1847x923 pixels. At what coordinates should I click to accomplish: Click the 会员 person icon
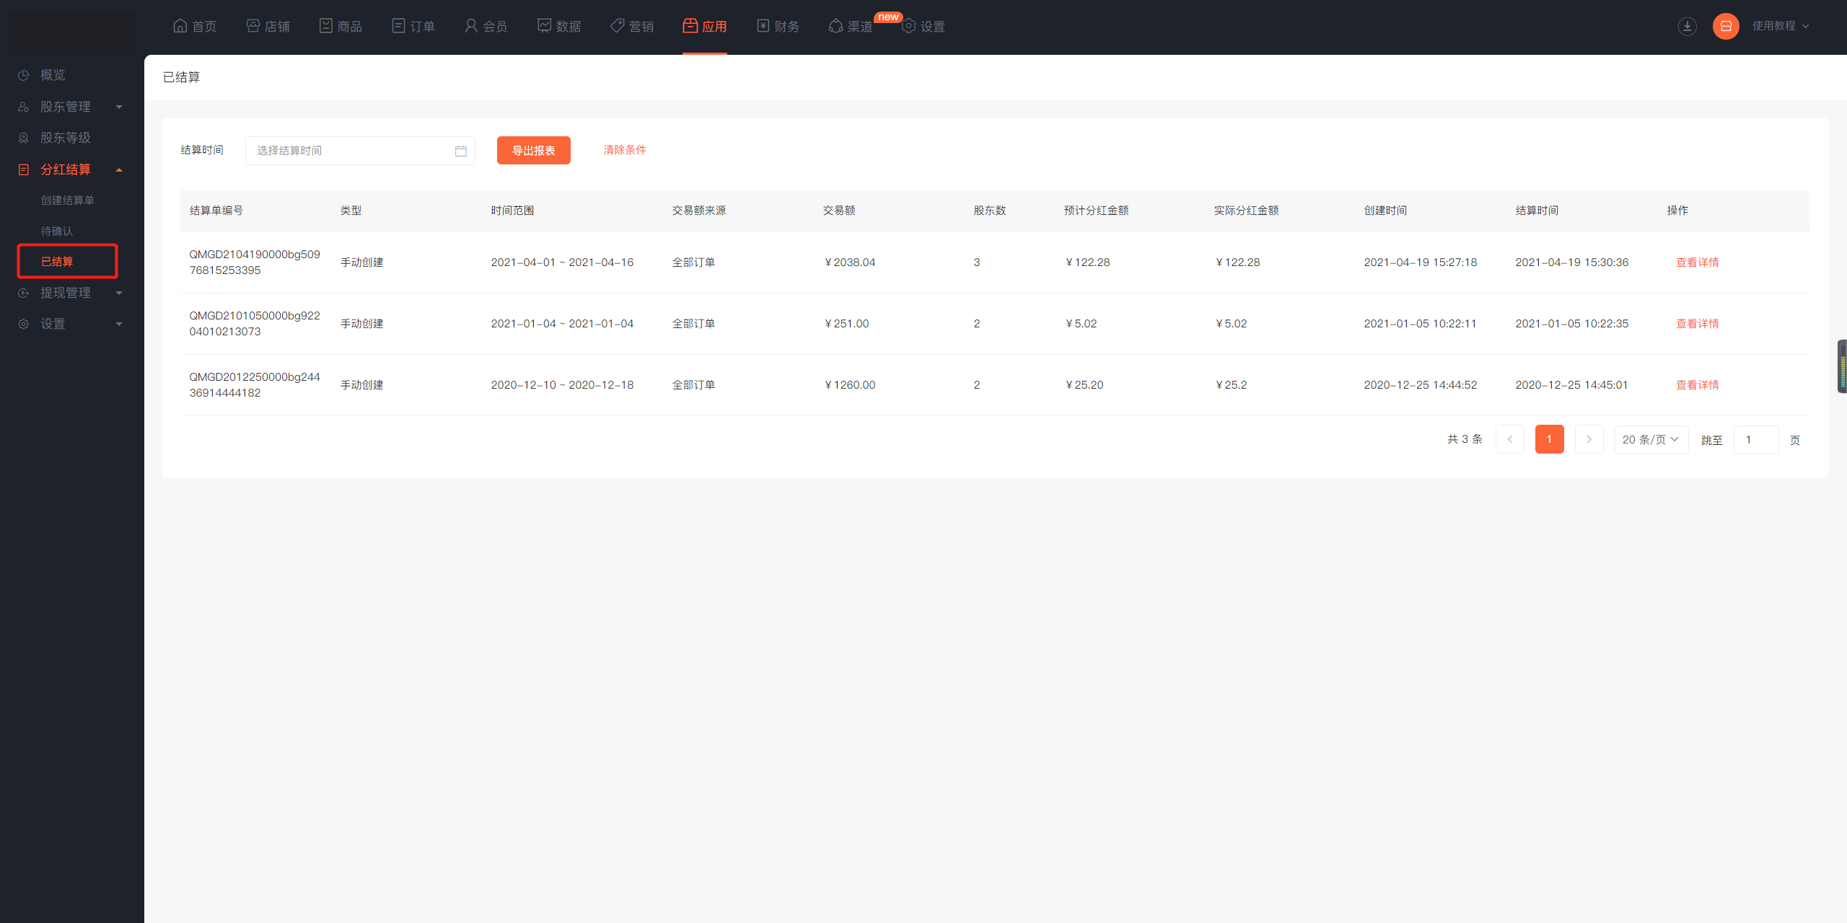[471, 26]
